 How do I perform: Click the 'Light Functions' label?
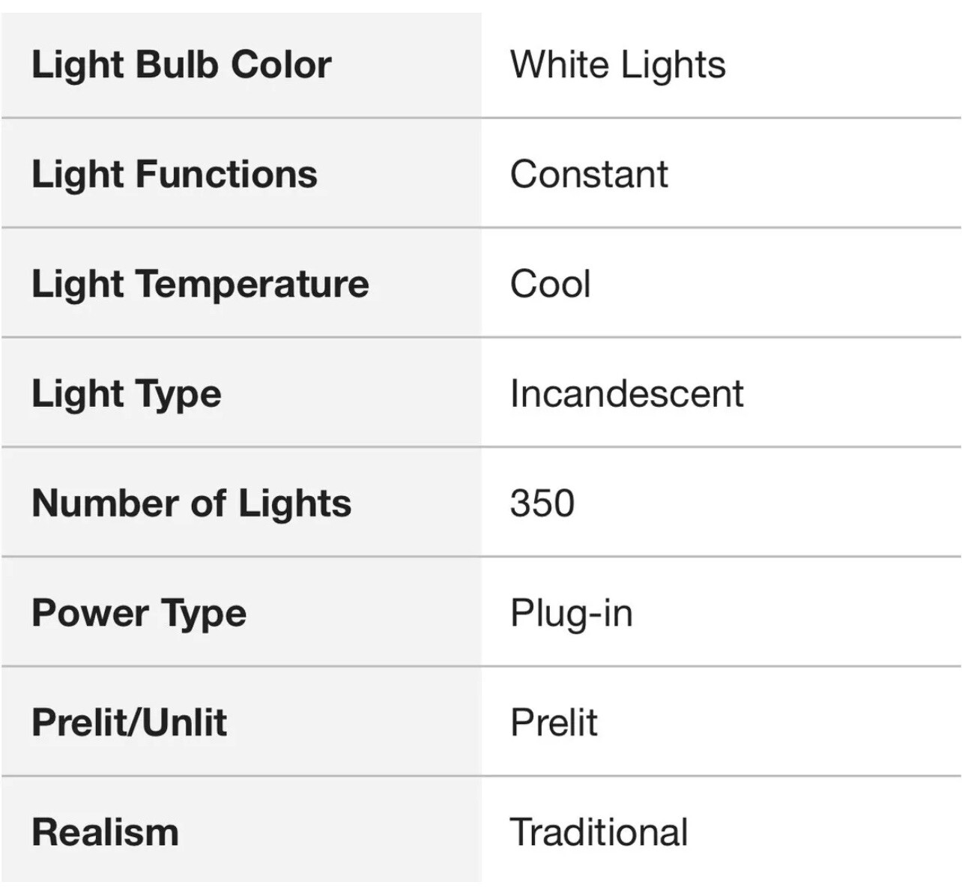pyautogui.click(x=175, y=174)
